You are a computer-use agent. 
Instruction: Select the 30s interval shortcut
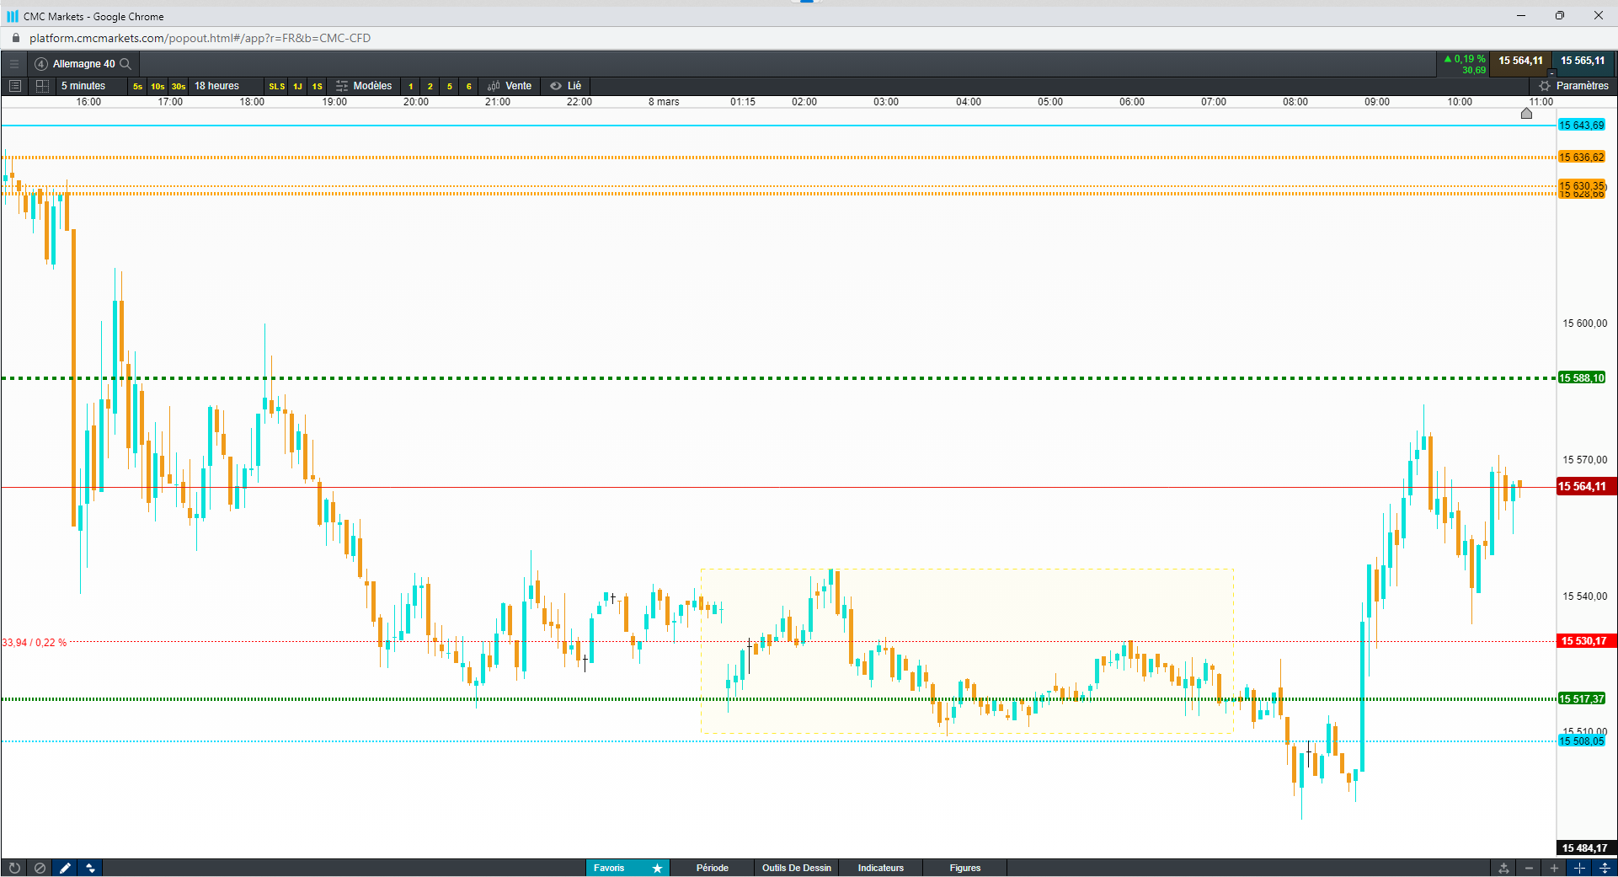[x=179, y=86]
